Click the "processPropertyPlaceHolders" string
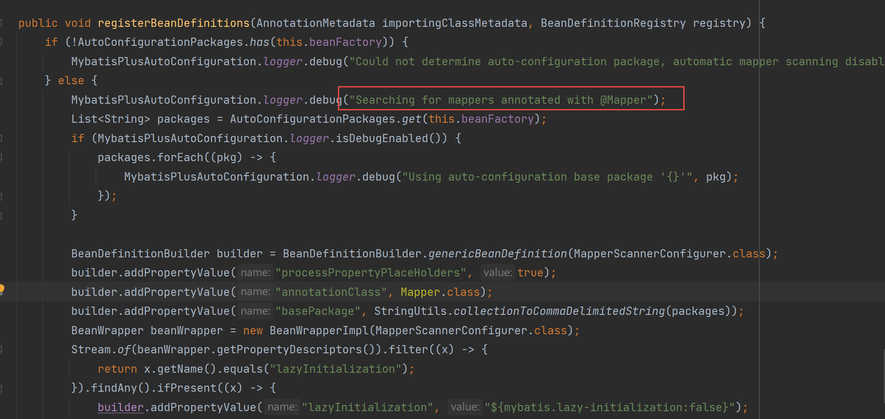Image resolution: width=885 pixels, height=419 pixels. (371, 273)
